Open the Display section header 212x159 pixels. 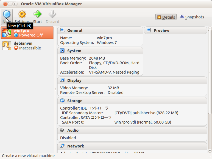pos(132,80)
